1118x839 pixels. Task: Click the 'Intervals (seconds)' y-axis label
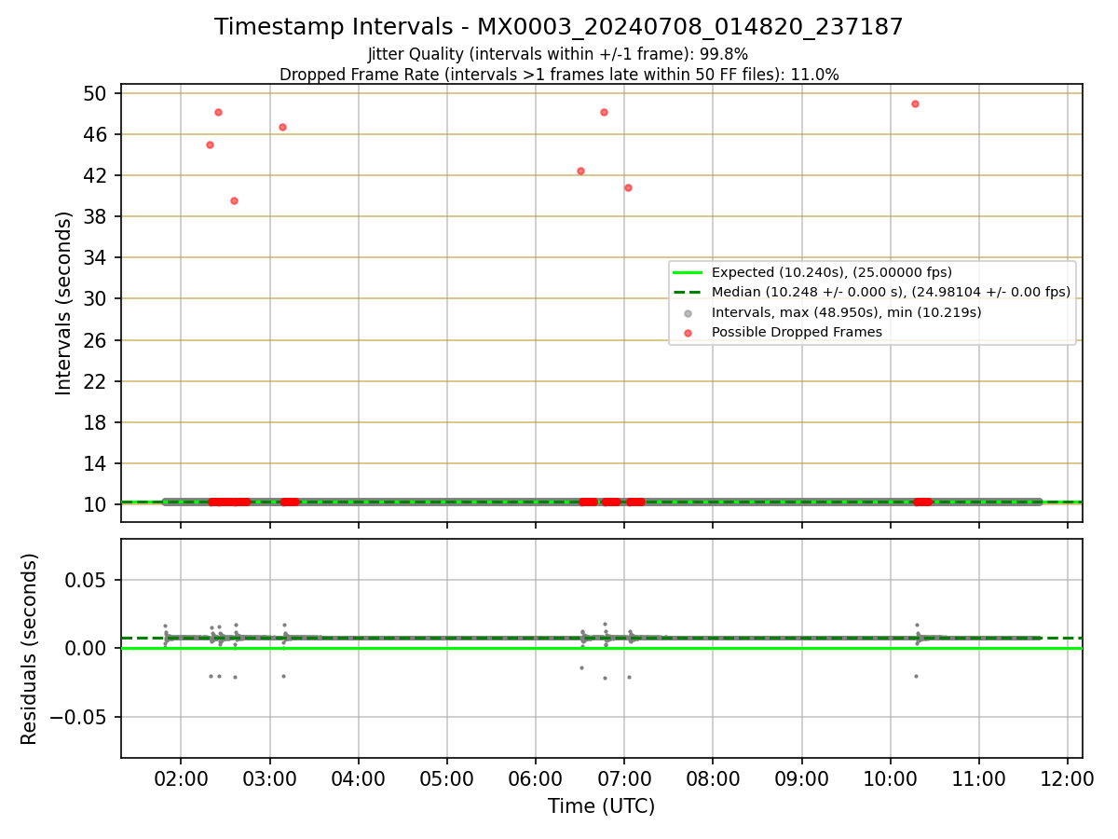(63, 303)
